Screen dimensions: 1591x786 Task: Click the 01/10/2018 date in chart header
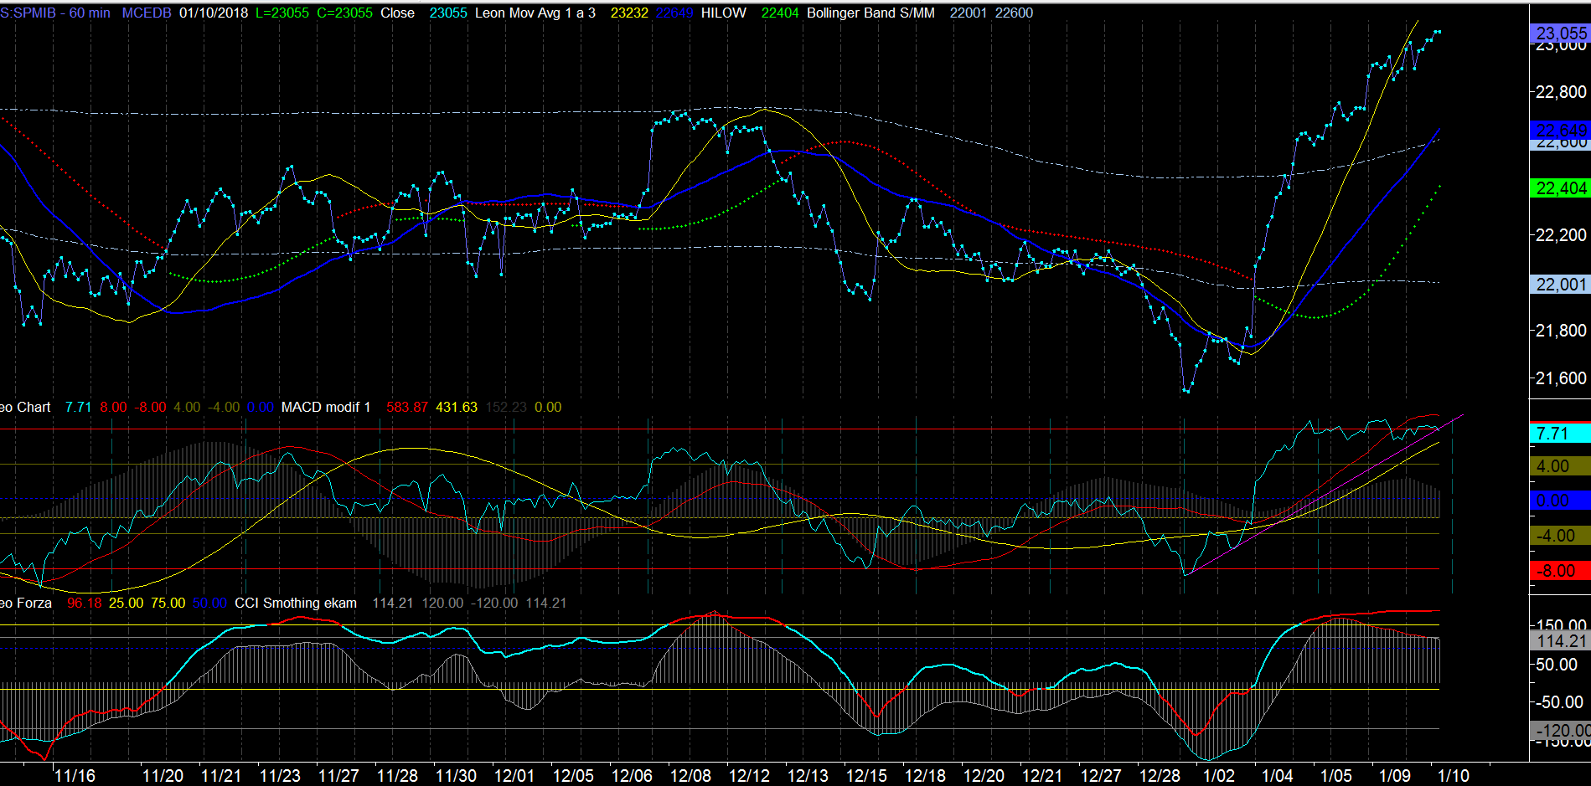coord(214,13)
